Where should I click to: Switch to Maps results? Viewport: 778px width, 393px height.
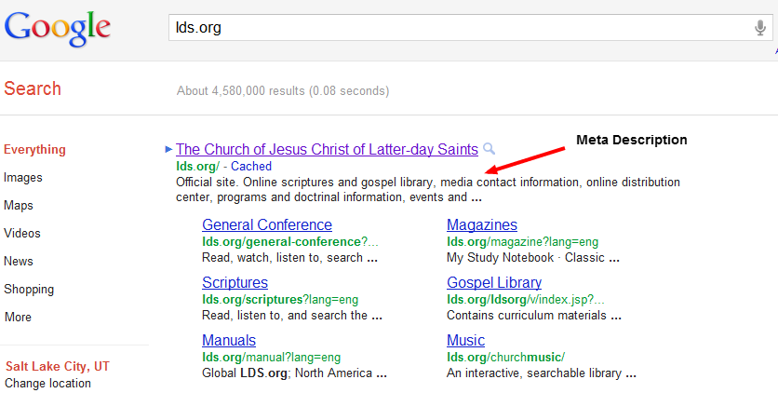coord(18,205)
